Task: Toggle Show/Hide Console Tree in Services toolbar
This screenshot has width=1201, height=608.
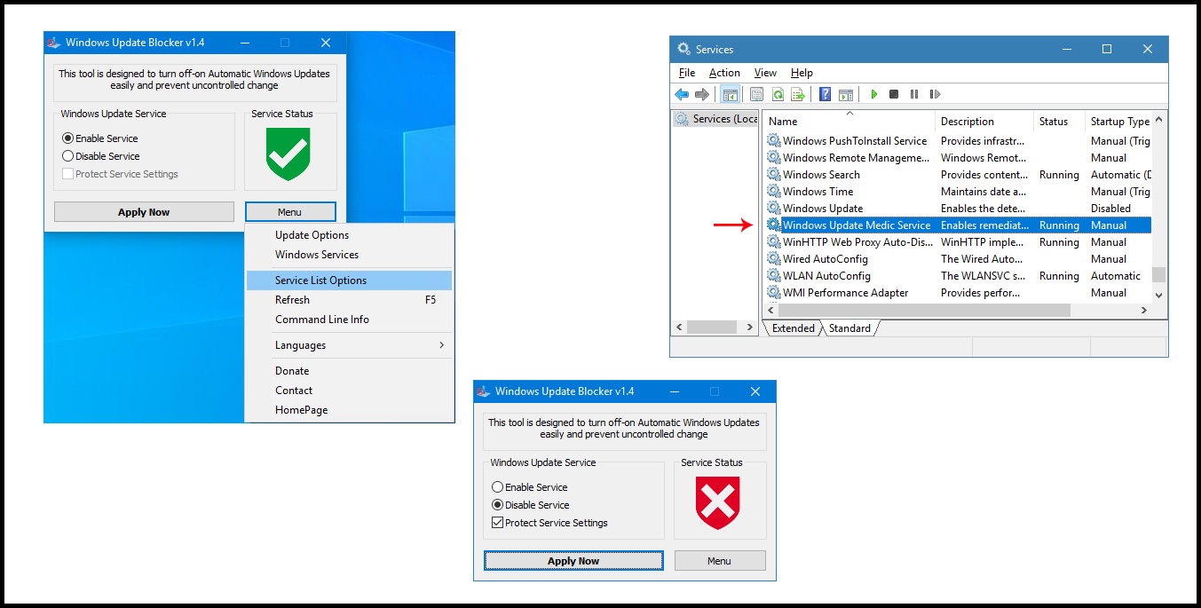Action: coord(731,94)
